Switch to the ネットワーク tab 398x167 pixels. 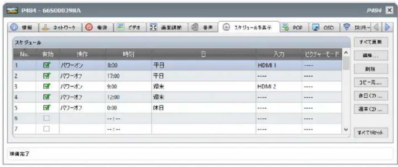coord(60,27)
